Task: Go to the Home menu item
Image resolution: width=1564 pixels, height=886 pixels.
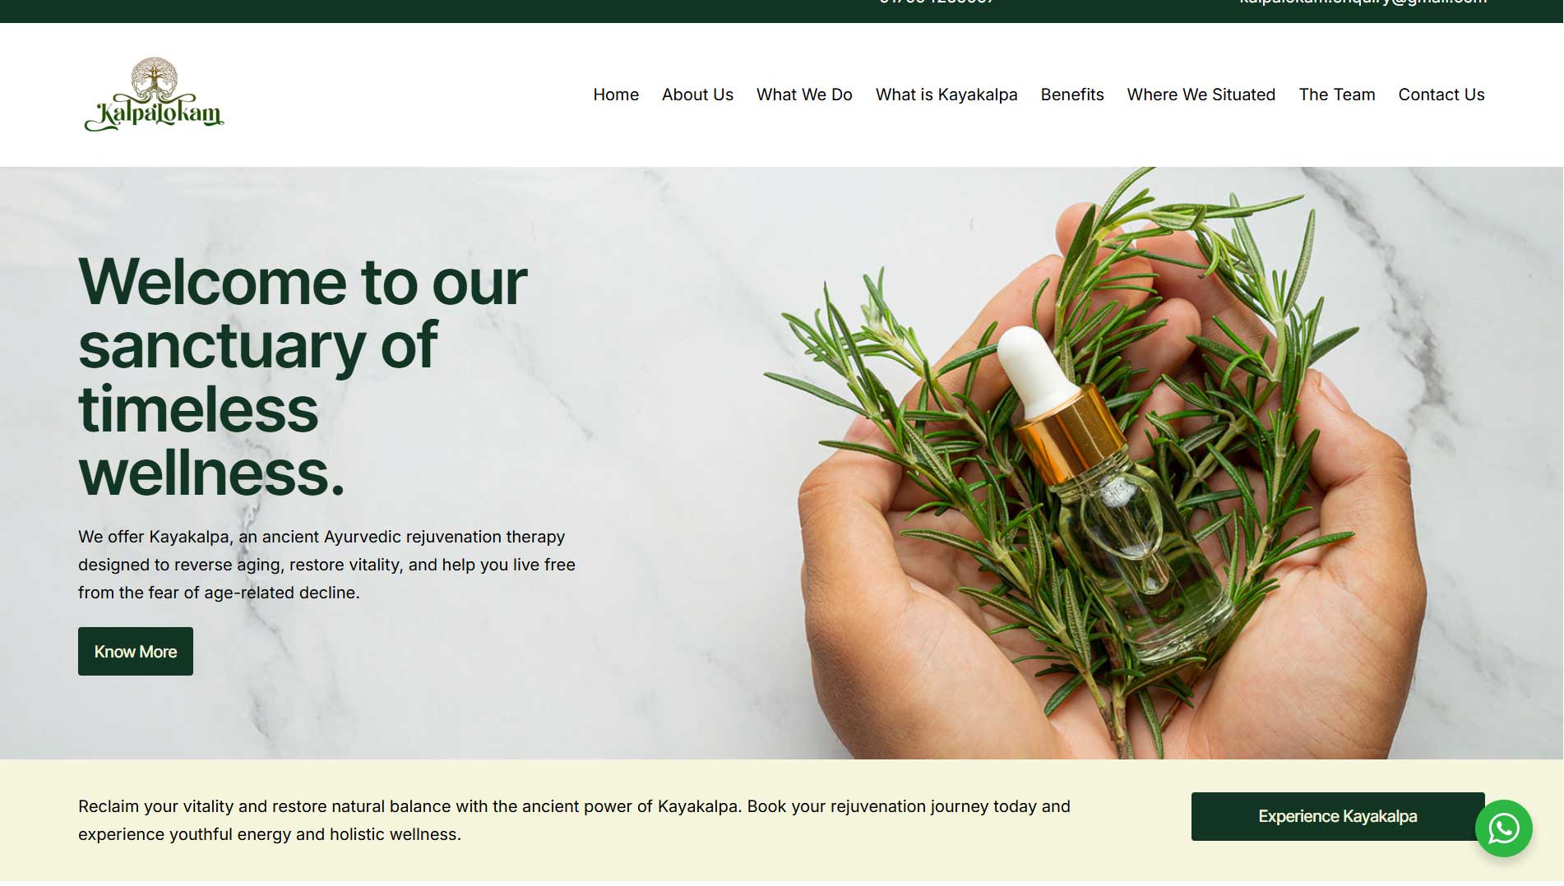Action: (x=616, y=95)
